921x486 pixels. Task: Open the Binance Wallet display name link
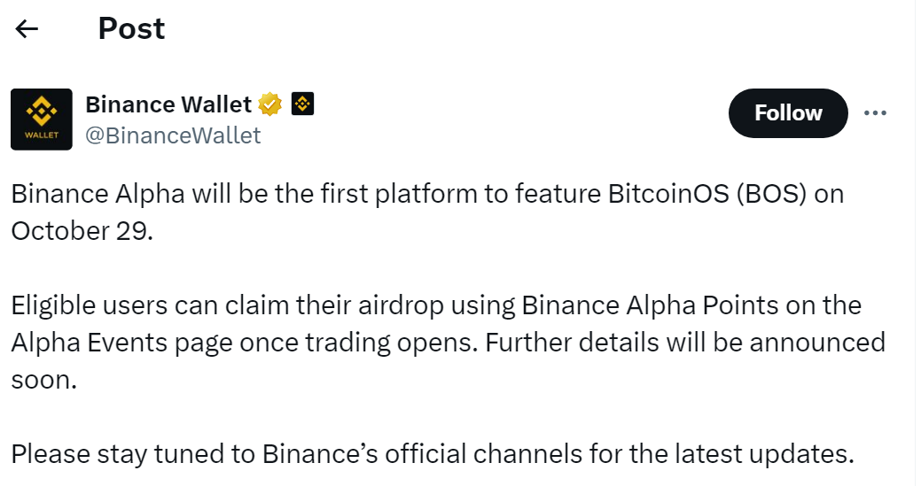tap(168, 104)
